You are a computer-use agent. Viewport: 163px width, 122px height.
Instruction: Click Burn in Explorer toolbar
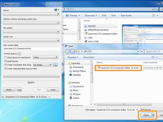[x=114, y=15]
